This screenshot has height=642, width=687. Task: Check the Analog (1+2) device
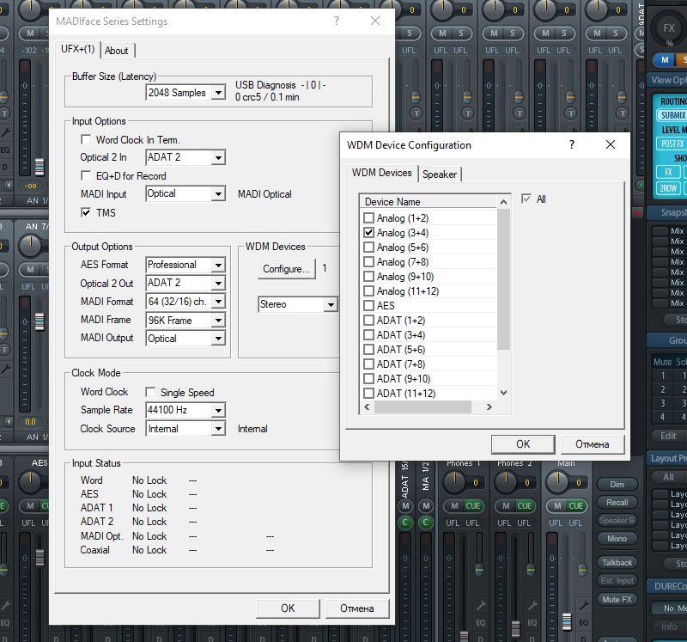pos(369,217)
